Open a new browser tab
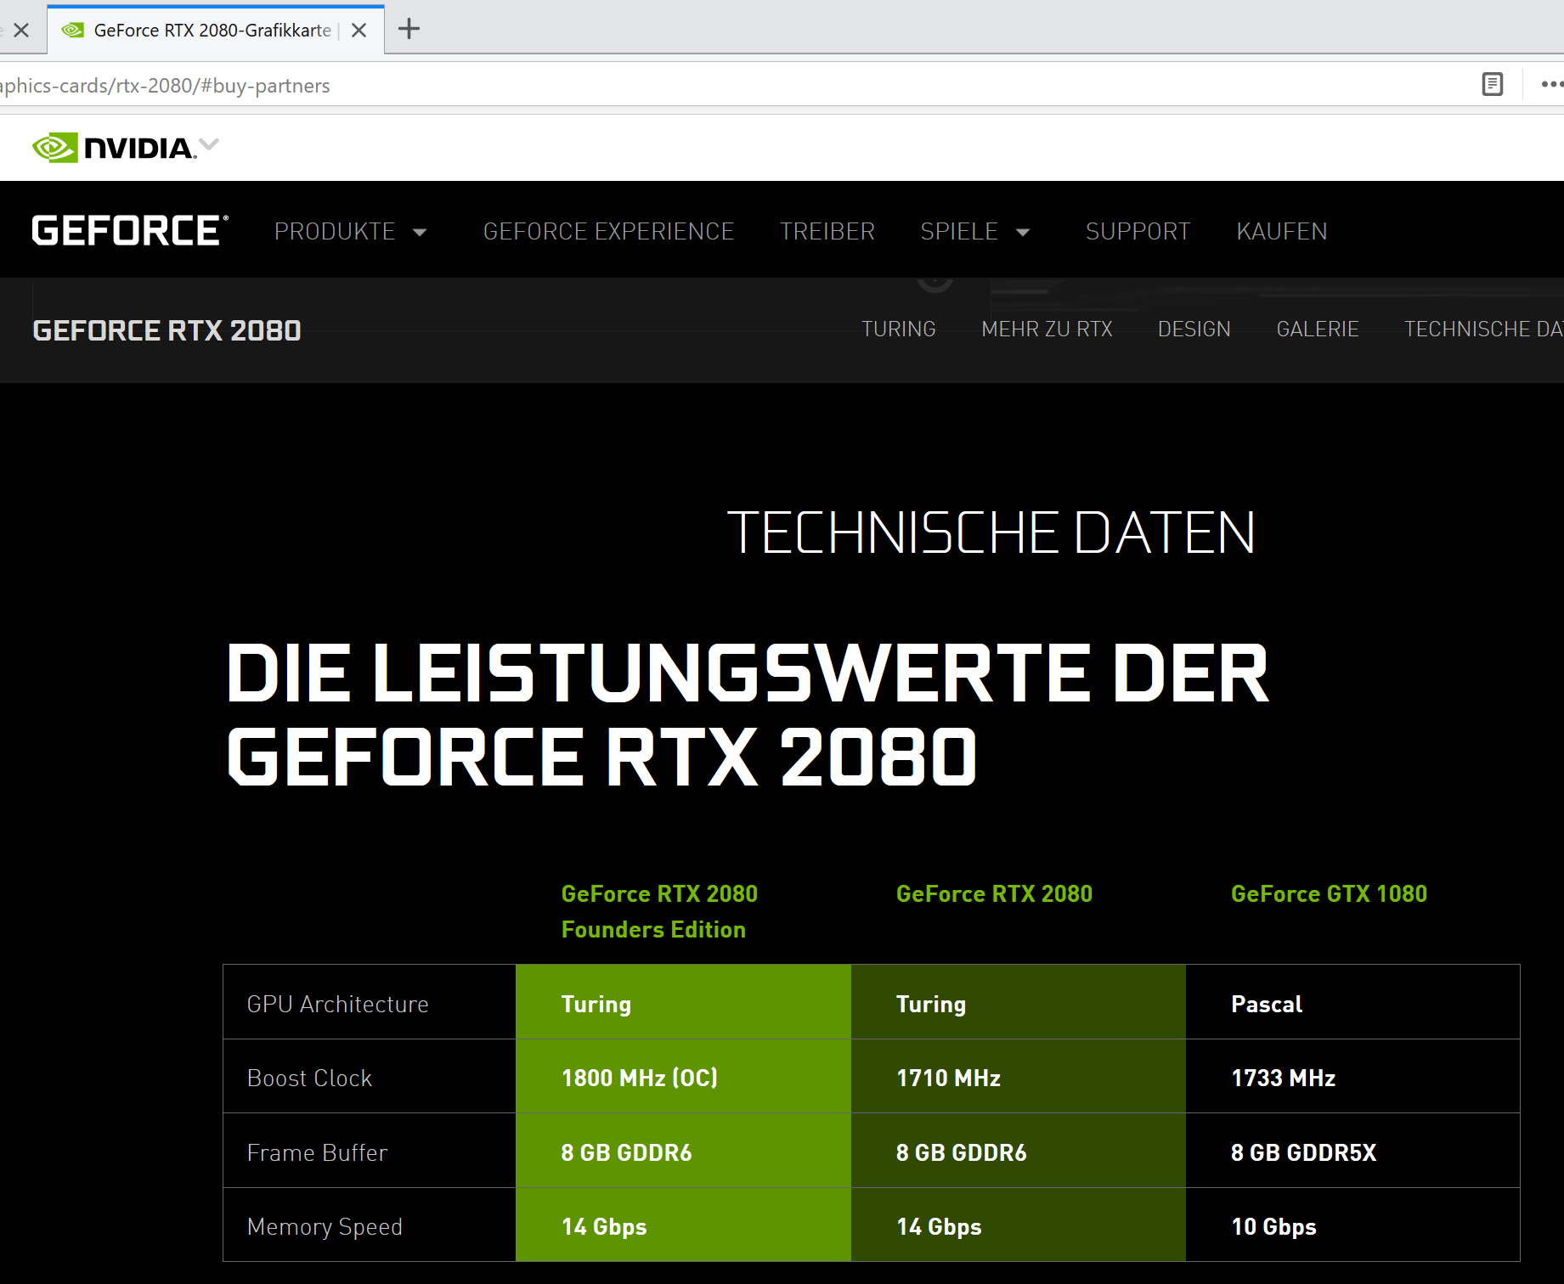The width and height of the screenshot is (1564, 1284). pos(409,30)
